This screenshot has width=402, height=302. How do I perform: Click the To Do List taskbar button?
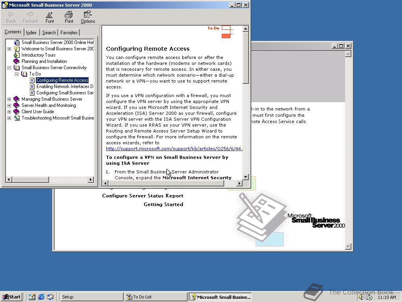coord(155,297)
